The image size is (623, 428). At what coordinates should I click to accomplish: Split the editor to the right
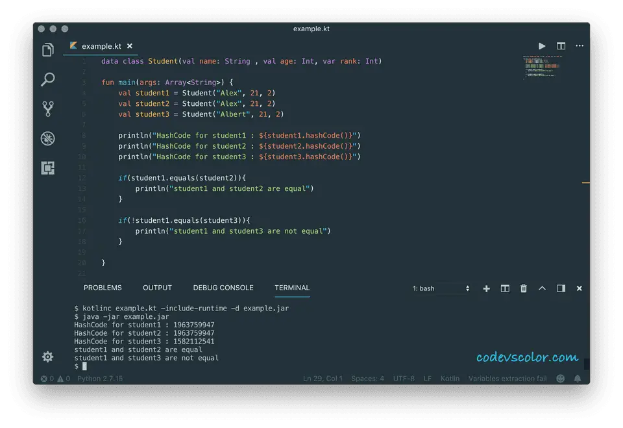[561, 46]
